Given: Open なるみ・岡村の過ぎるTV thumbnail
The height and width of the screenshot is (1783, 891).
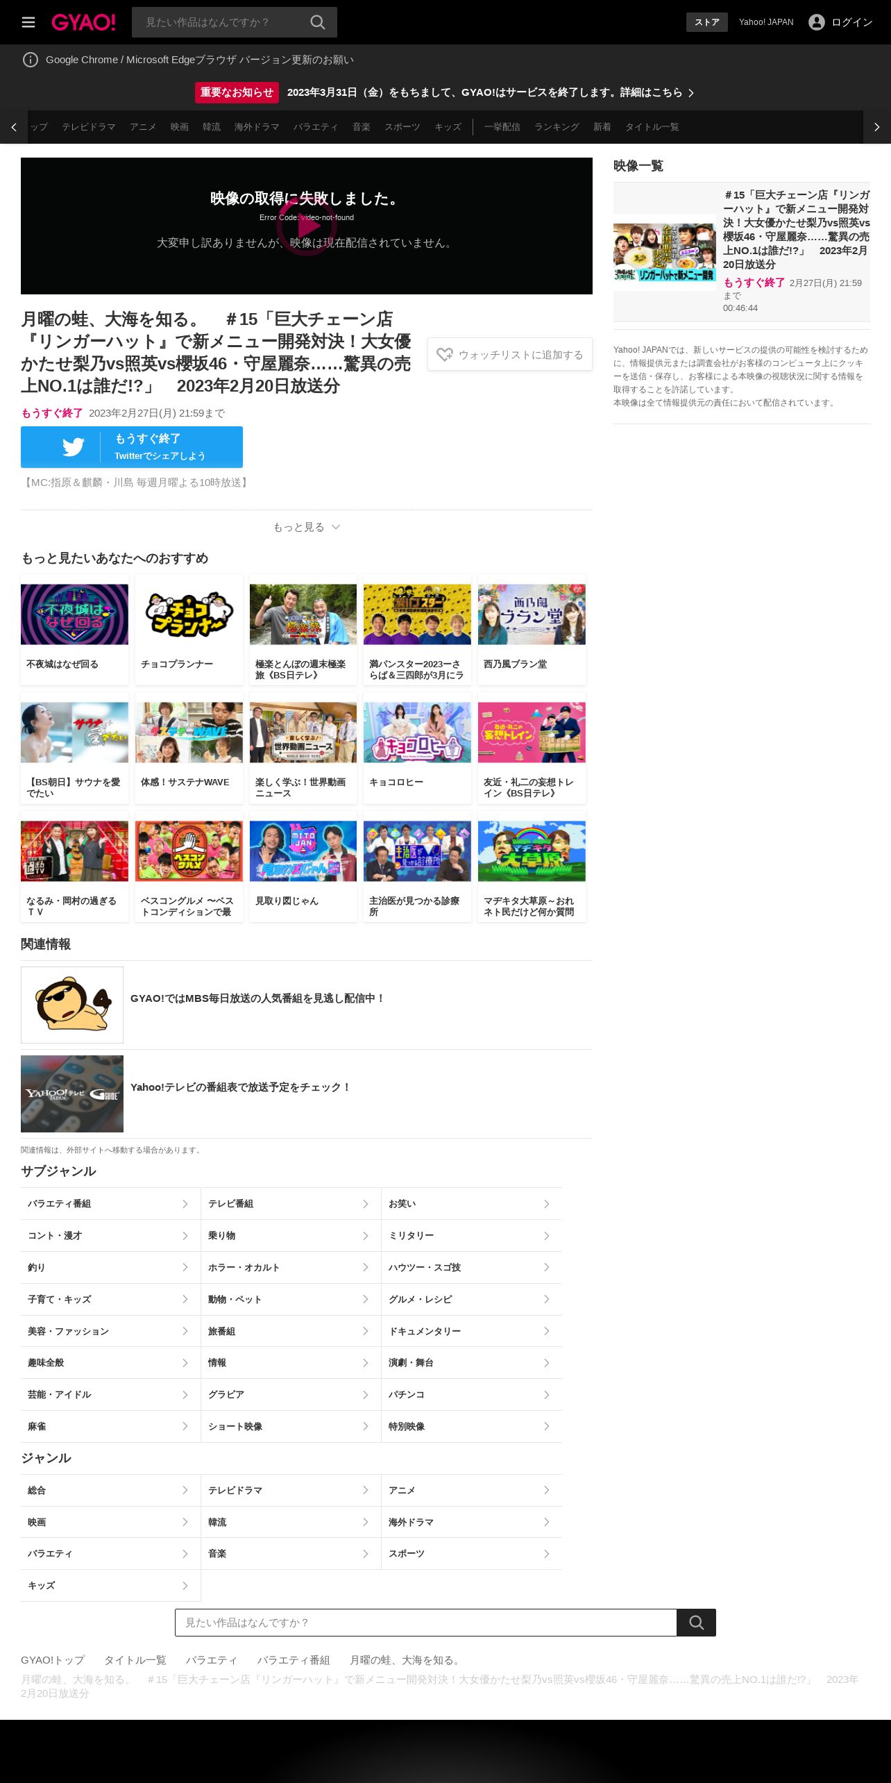Looking at the screenshot, I should click(x=74, y=851).
